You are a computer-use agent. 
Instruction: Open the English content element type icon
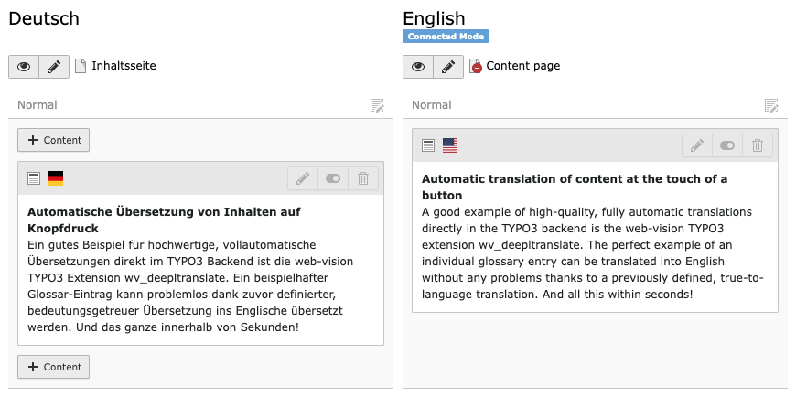click(x=428, y=145)
